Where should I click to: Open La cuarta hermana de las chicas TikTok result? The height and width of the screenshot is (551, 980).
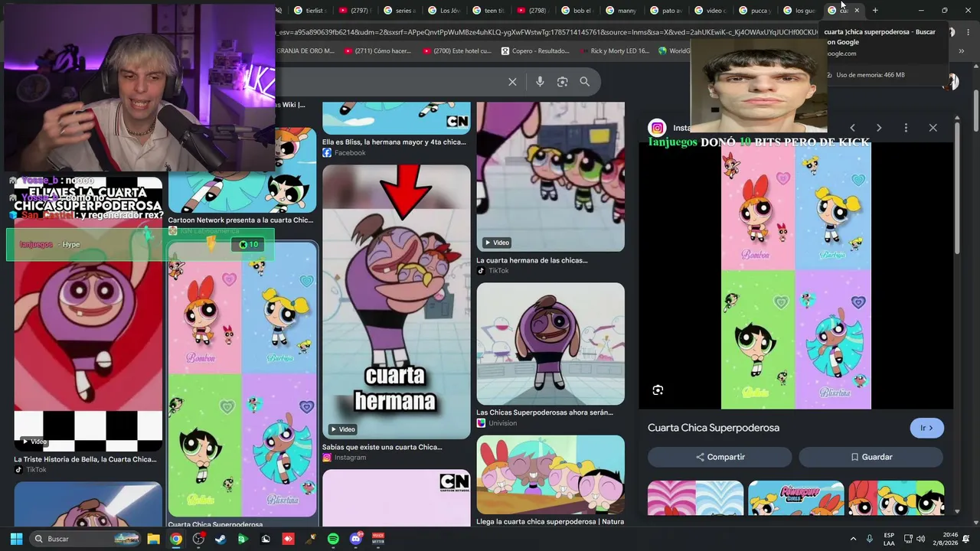click(x=532, y=260)
